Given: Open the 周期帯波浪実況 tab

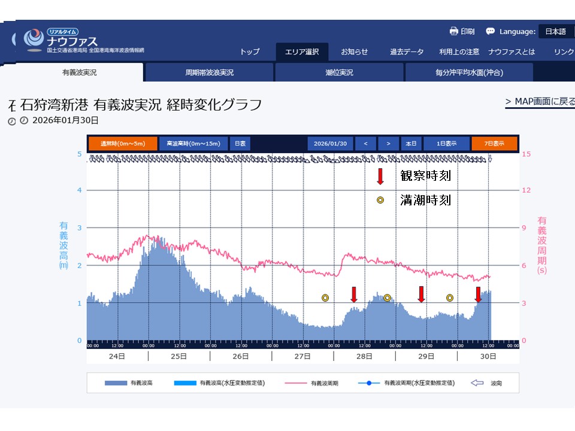Looking at the screenshot, I should click(210, 72).
